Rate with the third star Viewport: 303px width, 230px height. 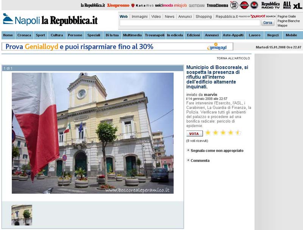(x=223, y=133)
